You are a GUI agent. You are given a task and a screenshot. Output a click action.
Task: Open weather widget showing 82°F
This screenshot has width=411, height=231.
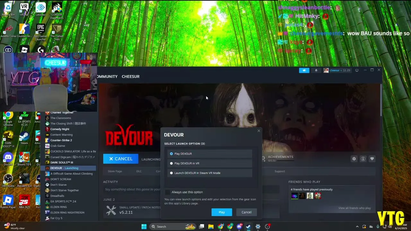(x=14, y=226)
